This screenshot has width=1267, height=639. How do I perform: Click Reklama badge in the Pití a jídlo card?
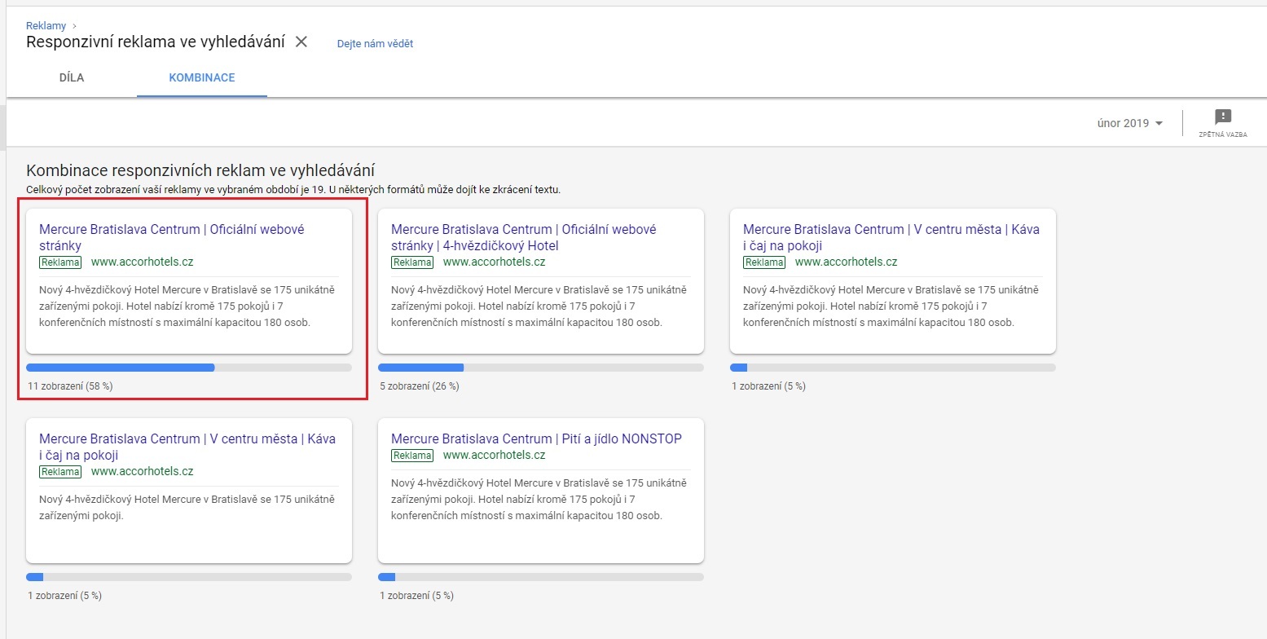tap(412, 456)
